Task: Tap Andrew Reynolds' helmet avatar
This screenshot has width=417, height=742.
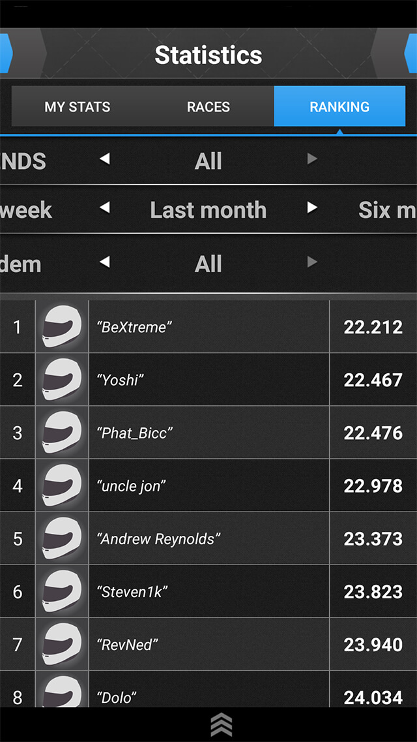Action: (x=62, y=538)
